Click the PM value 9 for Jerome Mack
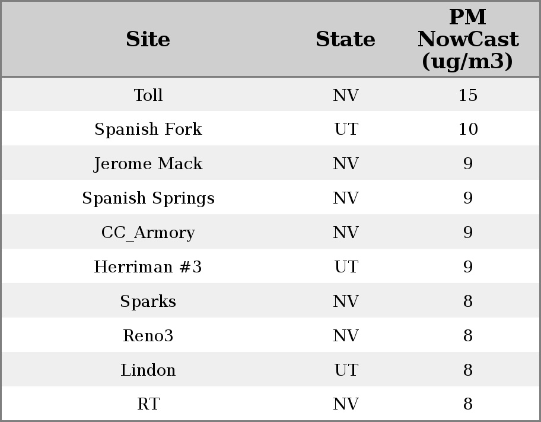 point(467,164)
